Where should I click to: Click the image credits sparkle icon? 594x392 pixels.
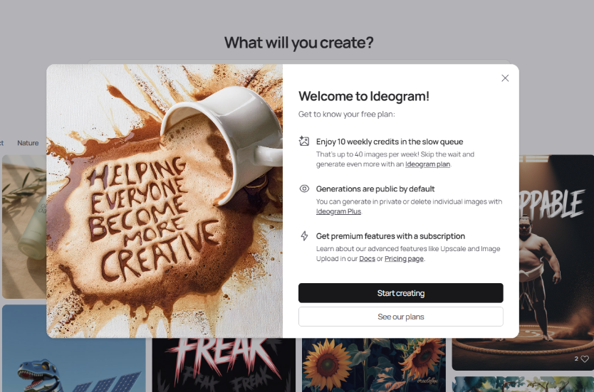pyautogui.click(x=304, y=141)
